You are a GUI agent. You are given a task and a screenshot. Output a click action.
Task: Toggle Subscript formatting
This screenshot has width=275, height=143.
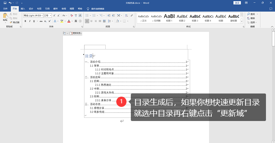45,21
